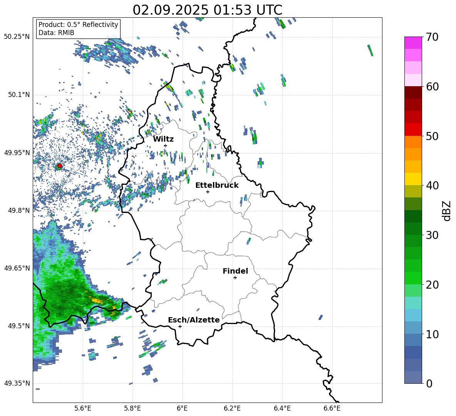Click the 49.35°N latitude label

point(17,383)
